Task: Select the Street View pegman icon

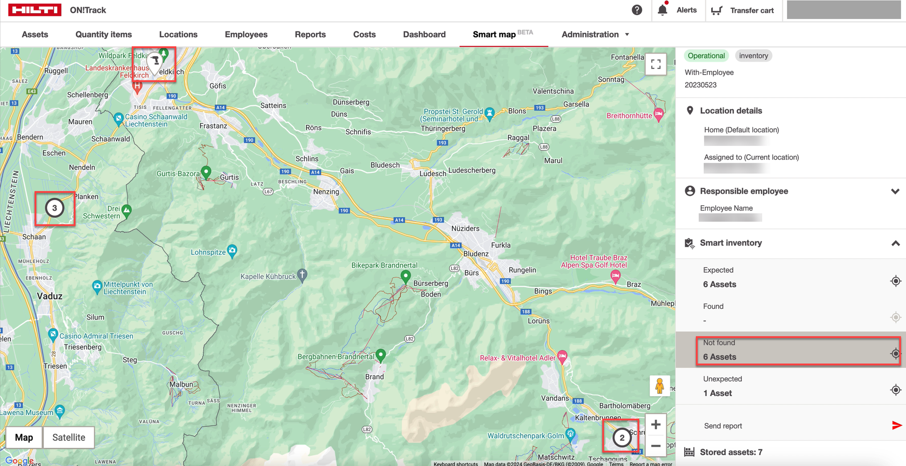Action: click(660, 386)
